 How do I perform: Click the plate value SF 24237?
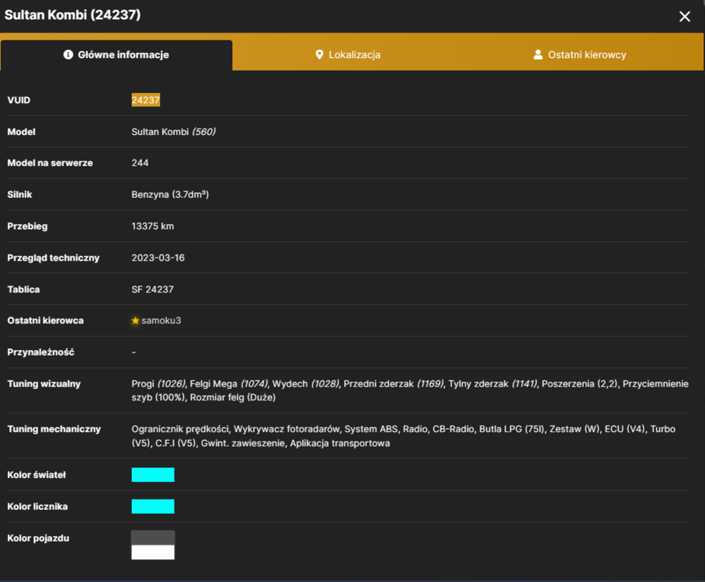[152, 289]
